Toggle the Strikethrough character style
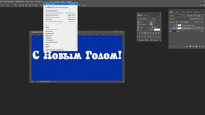The height and width of the screenshot is (115, 205). (159, 33)
